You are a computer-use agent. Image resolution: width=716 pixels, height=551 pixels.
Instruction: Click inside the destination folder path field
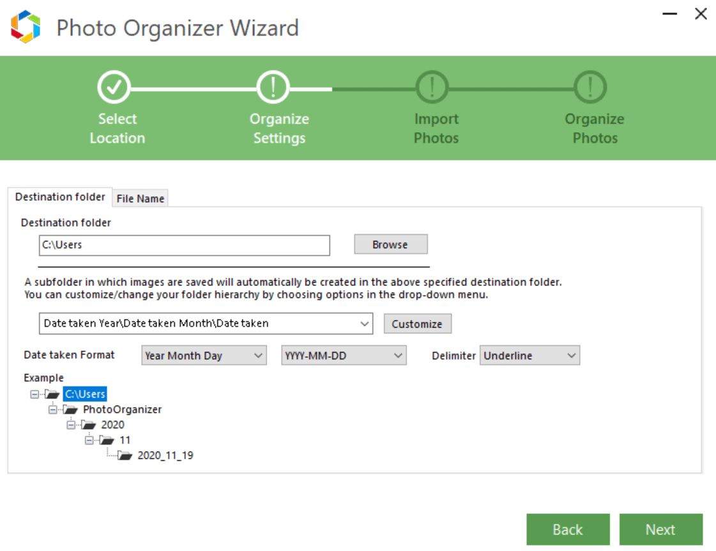(x=184, y=245)
